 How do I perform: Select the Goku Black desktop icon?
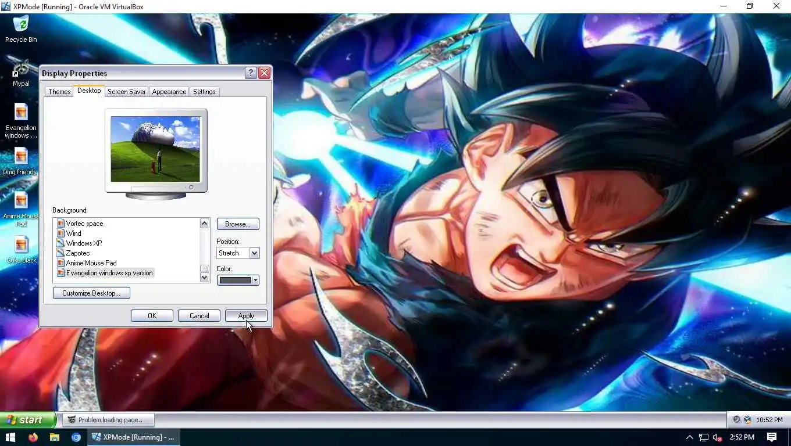(21, 245)
